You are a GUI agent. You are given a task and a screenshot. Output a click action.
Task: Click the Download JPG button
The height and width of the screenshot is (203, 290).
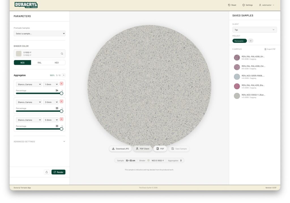(x=120, y=149)
